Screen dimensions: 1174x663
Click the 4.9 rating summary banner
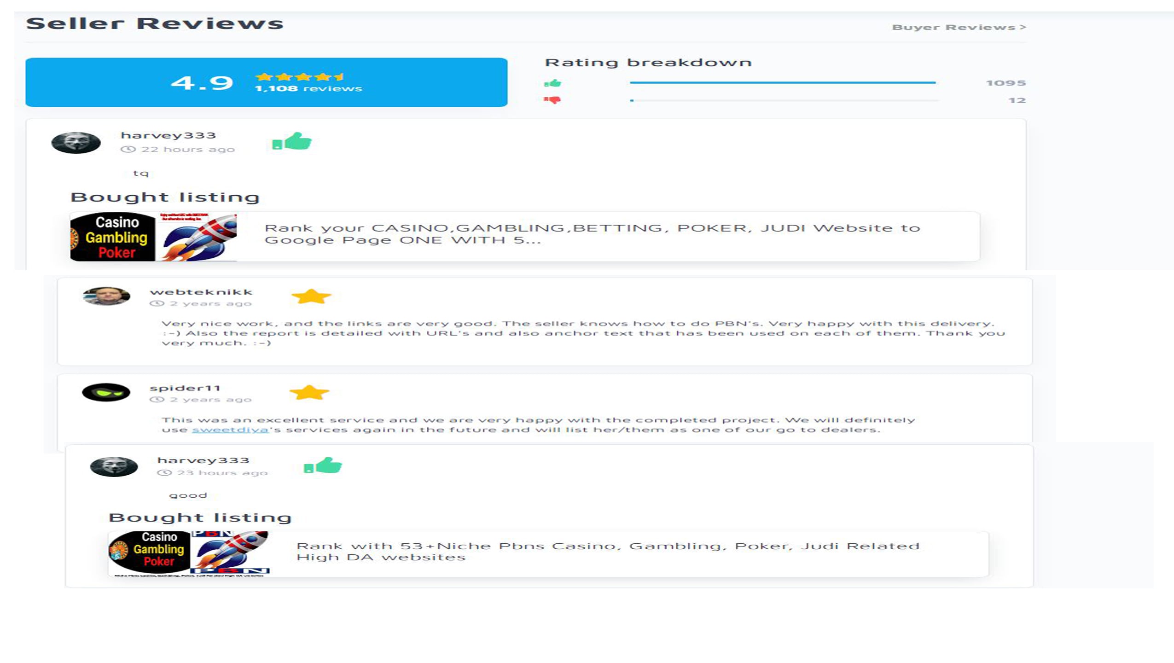pyautogui.click(x=266, y=82)
